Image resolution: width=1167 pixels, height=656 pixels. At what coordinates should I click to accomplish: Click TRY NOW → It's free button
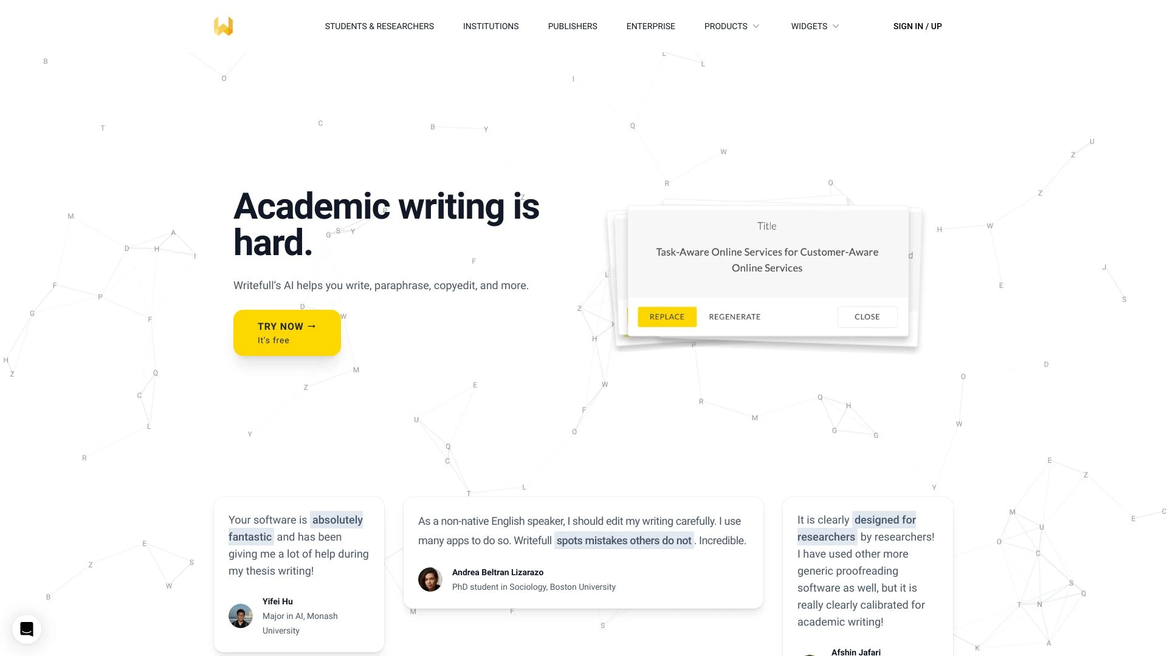287,332
